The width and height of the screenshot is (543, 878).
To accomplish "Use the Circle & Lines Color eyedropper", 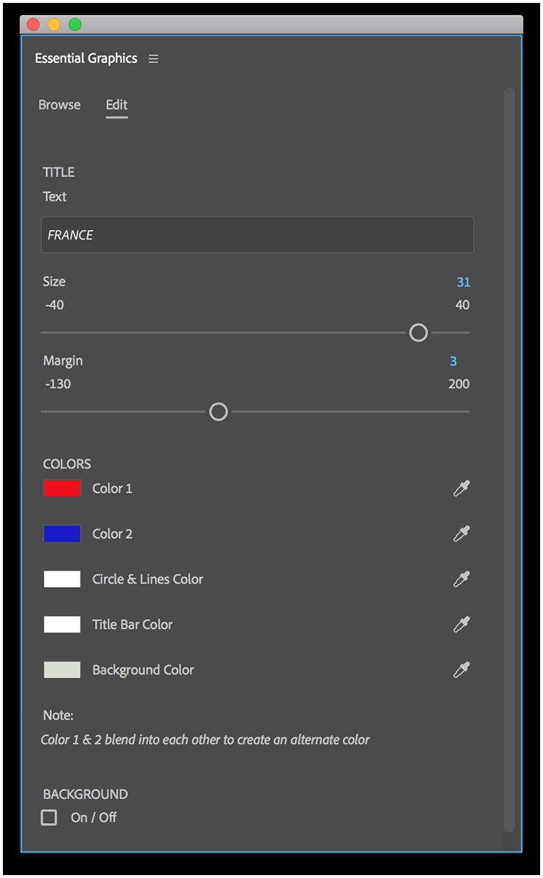I will [462, 579].
